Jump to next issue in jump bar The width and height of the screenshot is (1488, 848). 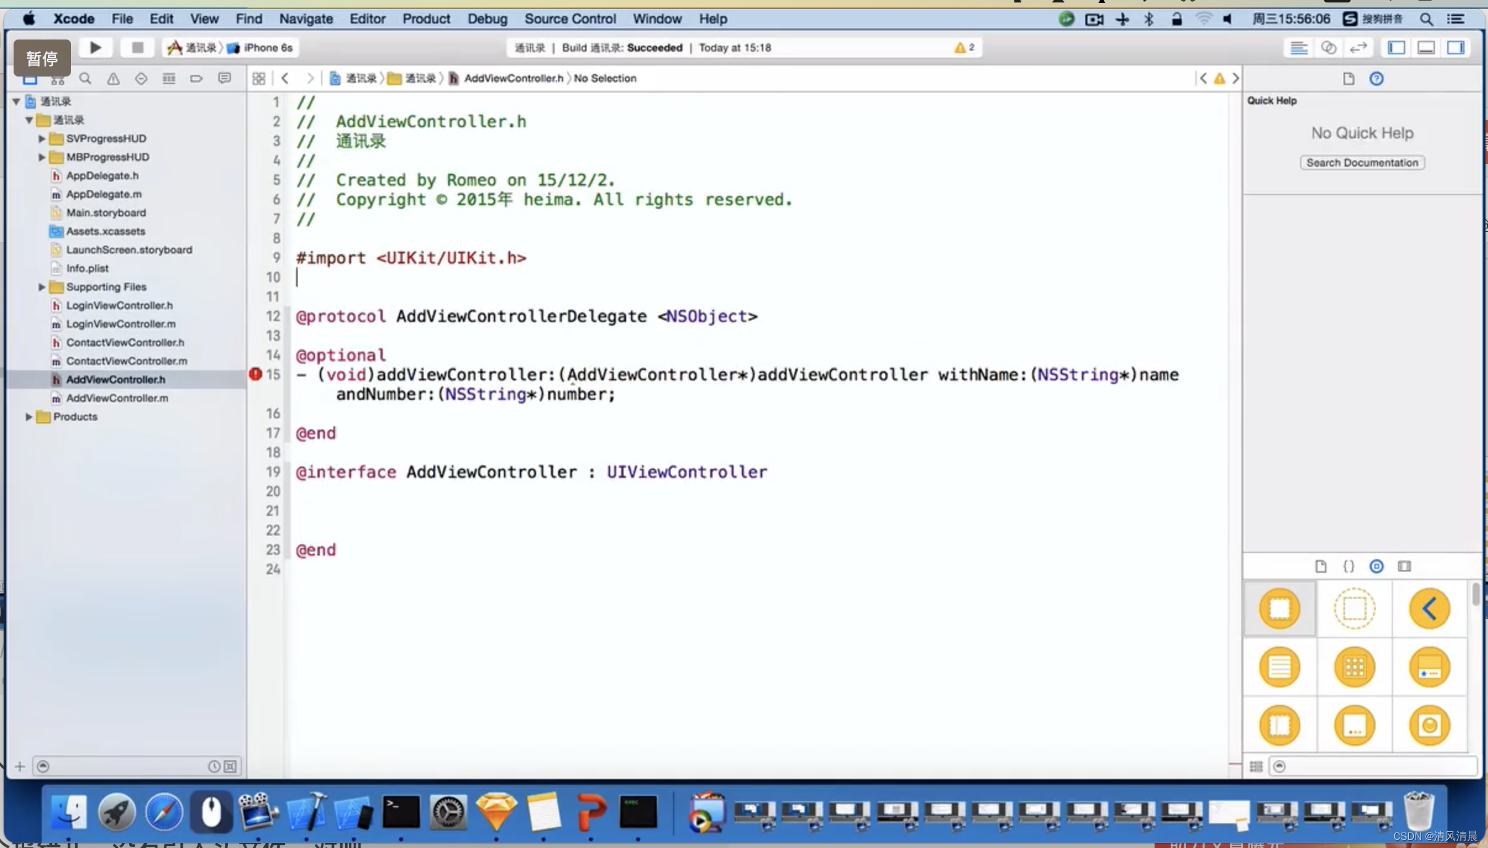1235,78
